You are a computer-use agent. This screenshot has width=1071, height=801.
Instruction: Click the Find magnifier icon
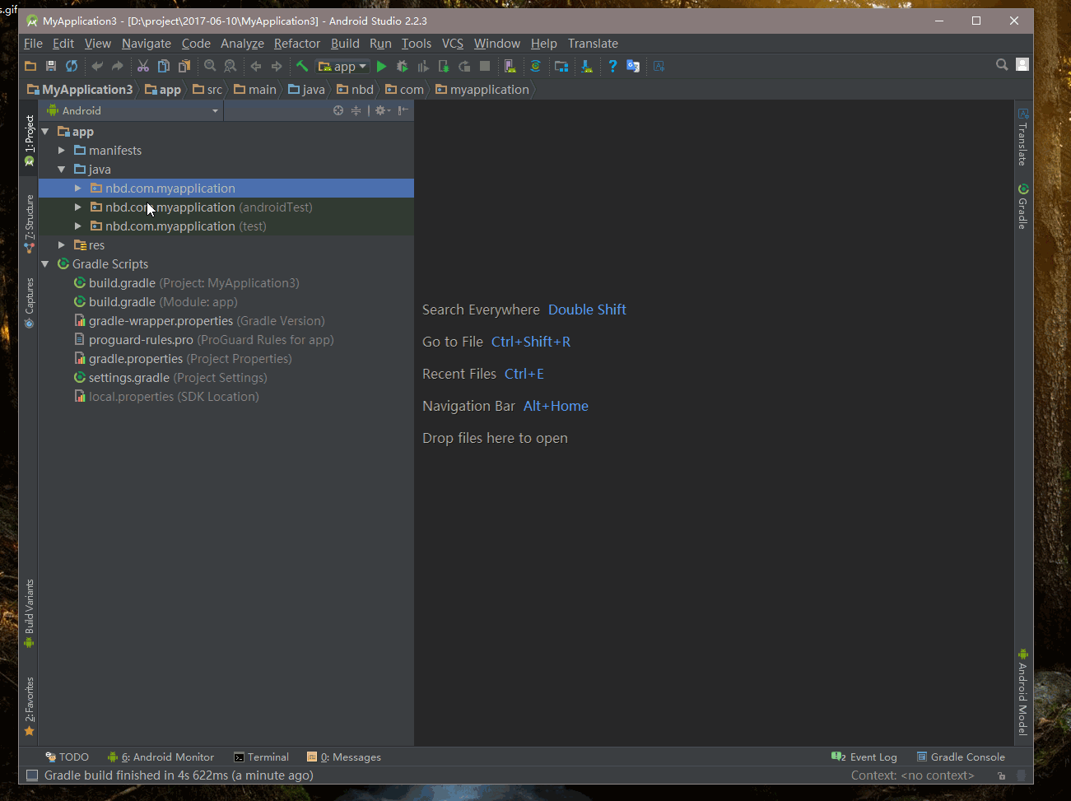coord(210,66)
